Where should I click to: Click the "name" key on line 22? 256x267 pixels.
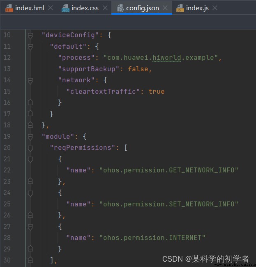point(78,170)
